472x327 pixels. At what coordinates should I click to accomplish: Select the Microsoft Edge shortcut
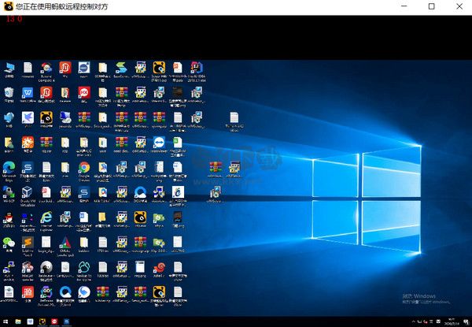coord(9,167)
